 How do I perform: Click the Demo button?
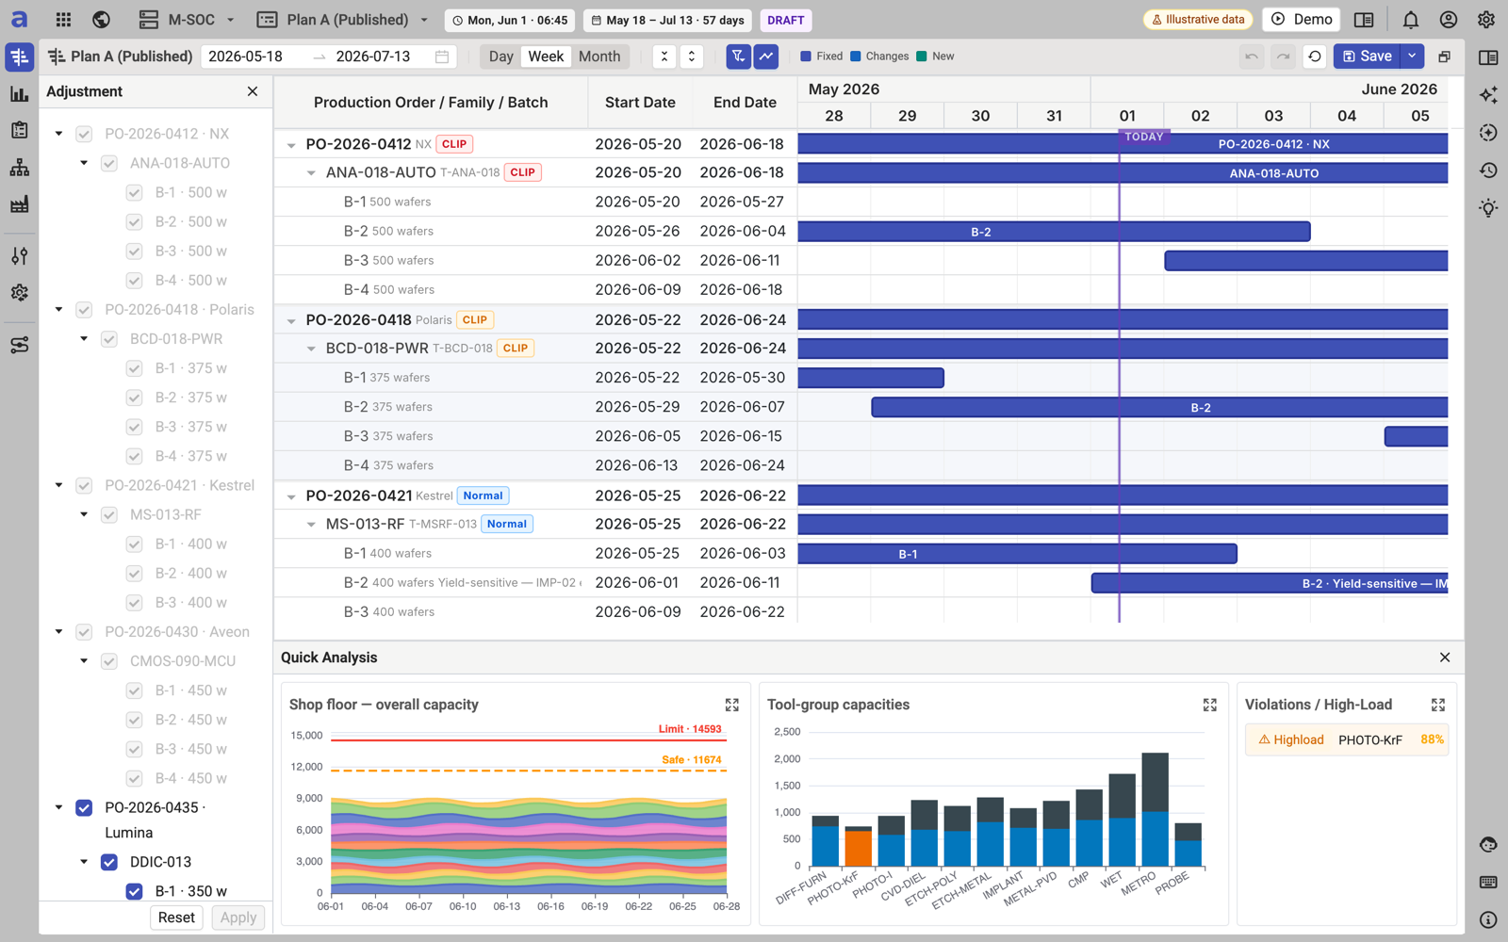tap(1301, 20)
